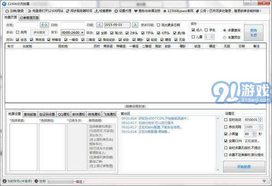
Task: Toggle K开头 train filter checkbox
Action: tap(159, 33)
